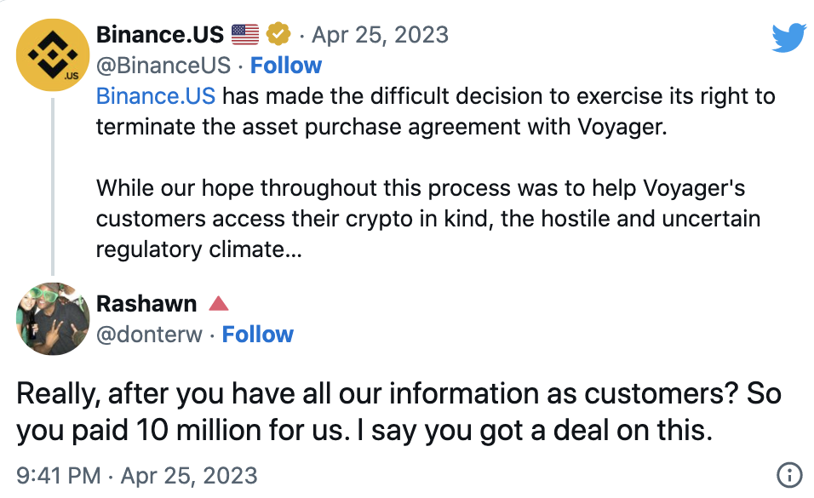Screen dimensions: 814x498
Task: Open Rashawn's profile photo
Action: [x=53, y=318]
